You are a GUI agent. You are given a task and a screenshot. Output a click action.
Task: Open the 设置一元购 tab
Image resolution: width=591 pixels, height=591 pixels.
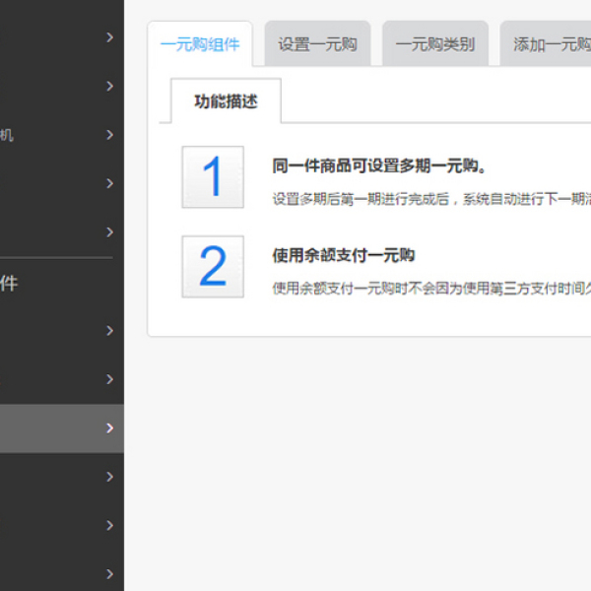[317, 44]
